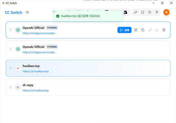Click the 不支持路由 badge on the first OpenAI card
Image resolution: width=176 pixels, height=123 pixels.
[52, 28]
